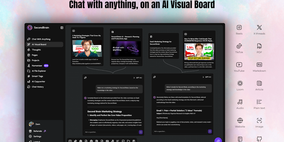Viewport: 284px width, 142px height.
Task: Click the page icon on the Second Brain AI card
Action: click(x=113, y=32)
